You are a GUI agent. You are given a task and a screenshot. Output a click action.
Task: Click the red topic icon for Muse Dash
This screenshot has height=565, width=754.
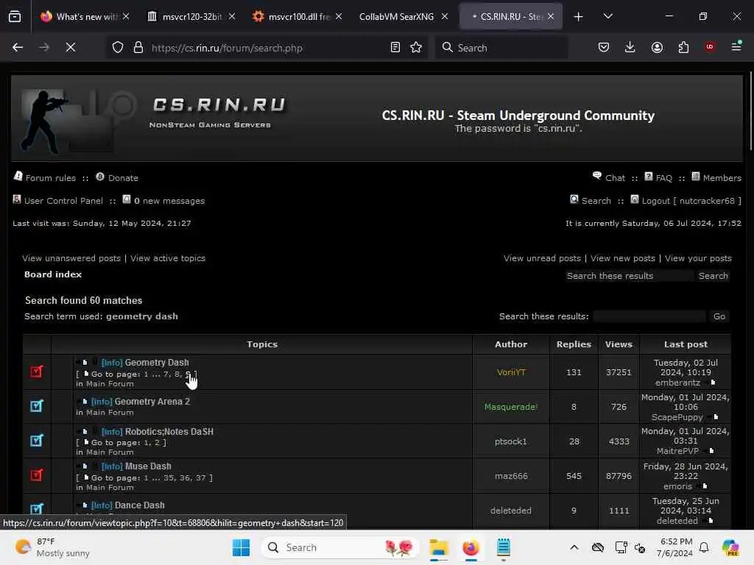pyautogui.click(x=37, y=475)
